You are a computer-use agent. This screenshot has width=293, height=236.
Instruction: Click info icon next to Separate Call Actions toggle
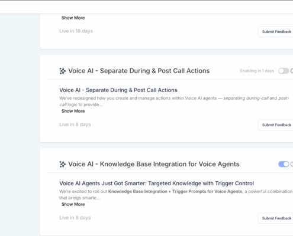tap(292, 71)
